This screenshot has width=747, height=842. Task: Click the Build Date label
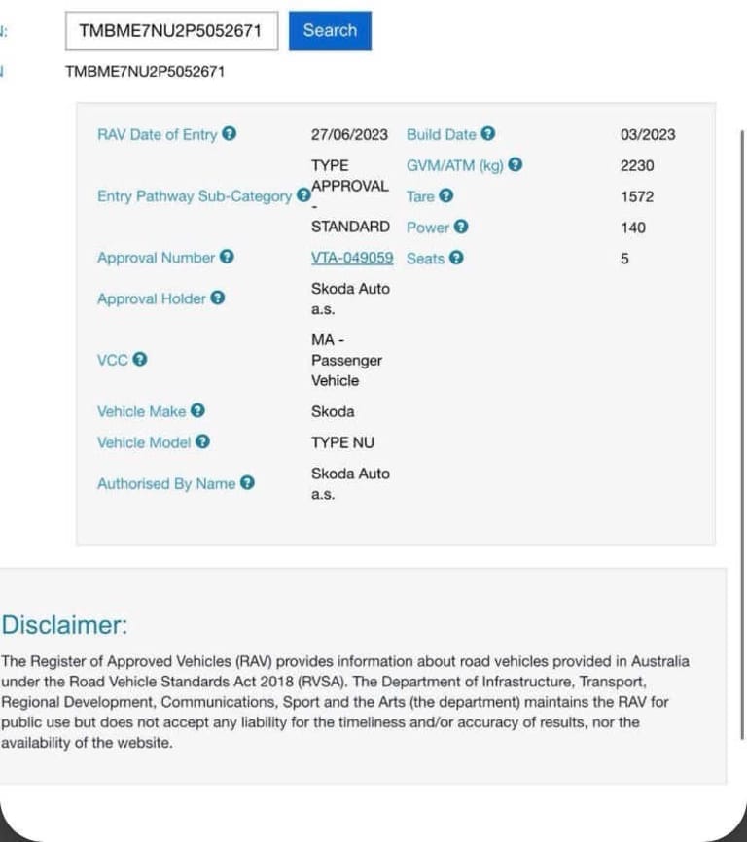[x=442, y=134]
